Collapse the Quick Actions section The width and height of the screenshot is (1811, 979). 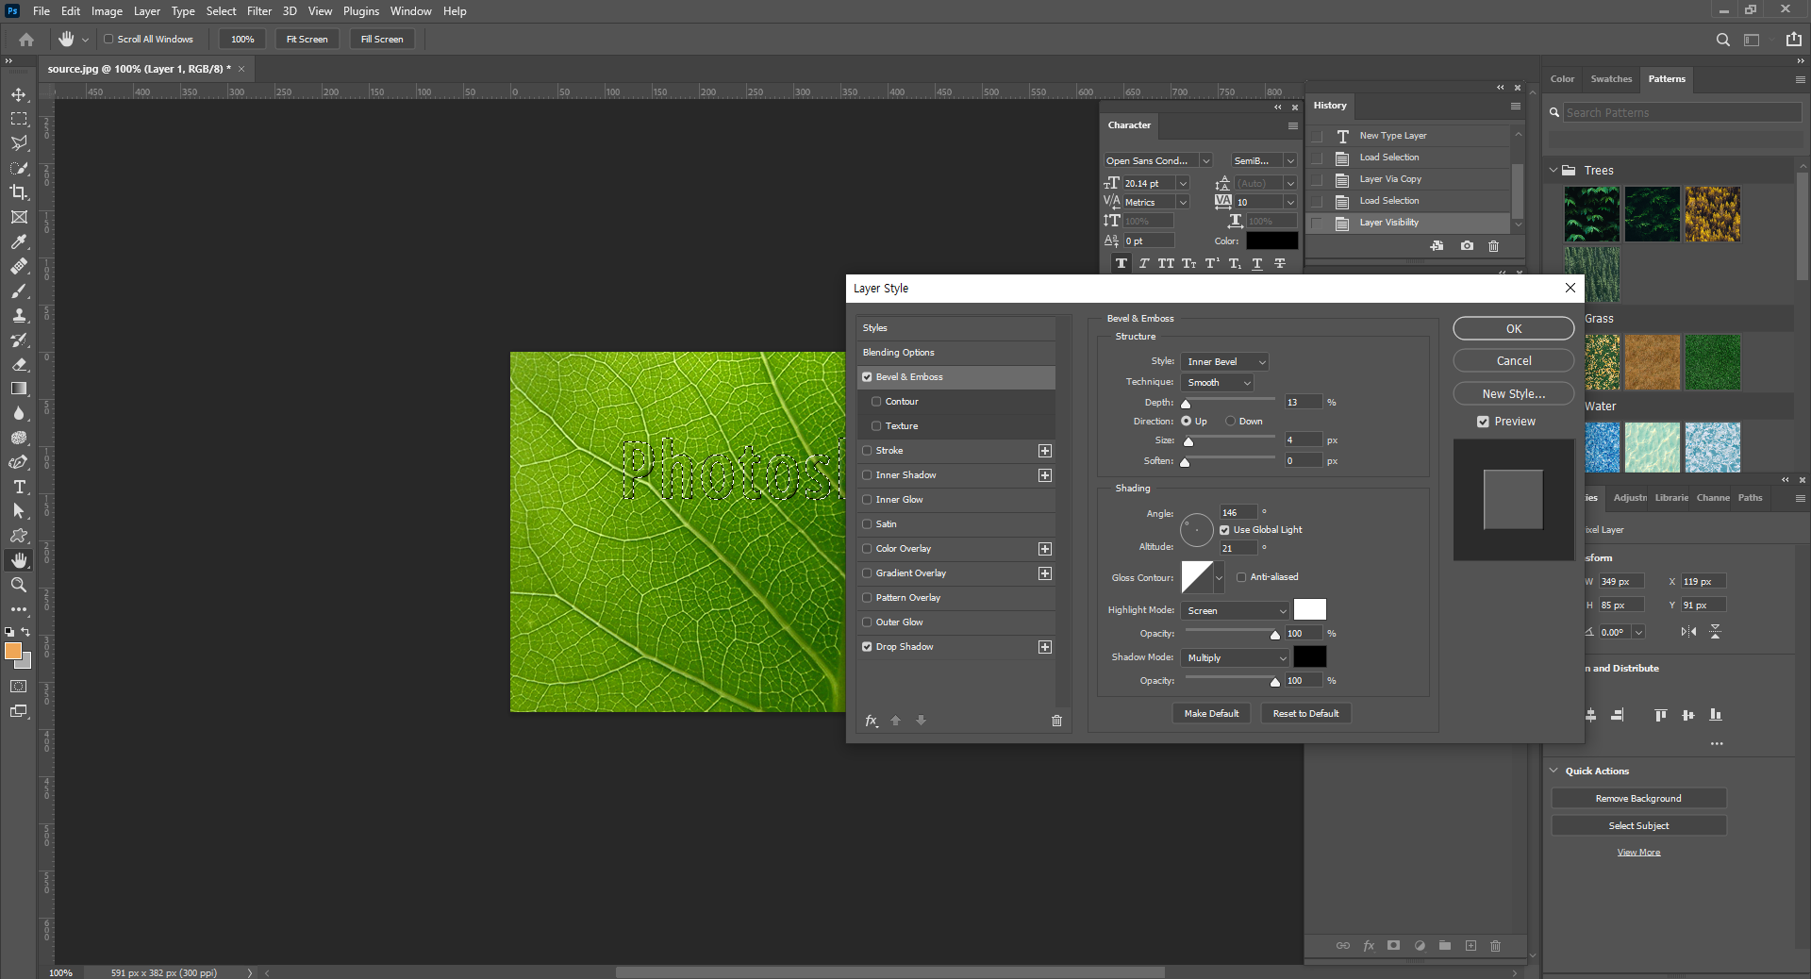click(1553, 771)
